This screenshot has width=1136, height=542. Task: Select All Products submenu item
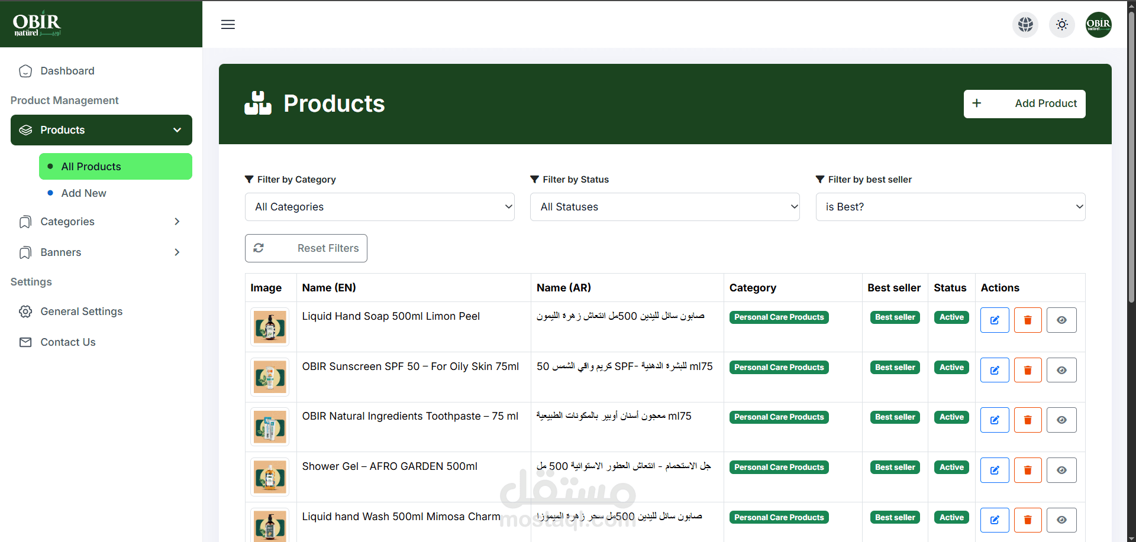pyautogui.click(x=115, y=167)
